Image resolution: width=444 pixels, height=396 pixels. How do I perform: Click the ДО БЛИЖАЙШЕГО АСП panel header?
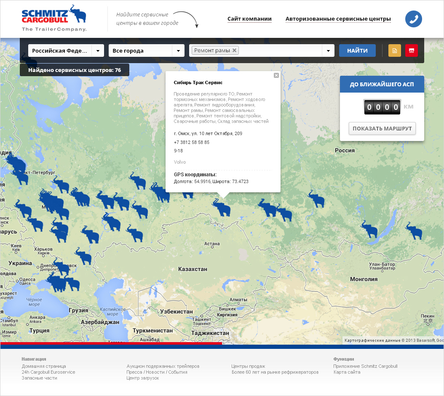(x=382, y=84)
